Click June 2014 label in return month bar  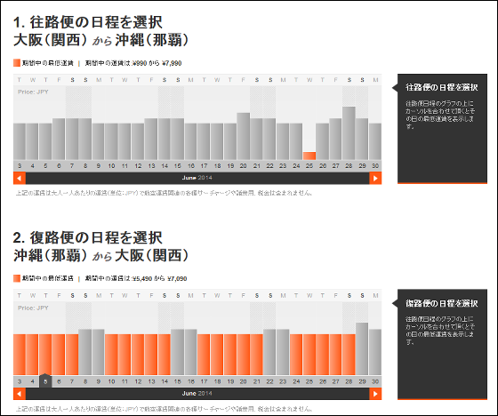coord(197,394)
